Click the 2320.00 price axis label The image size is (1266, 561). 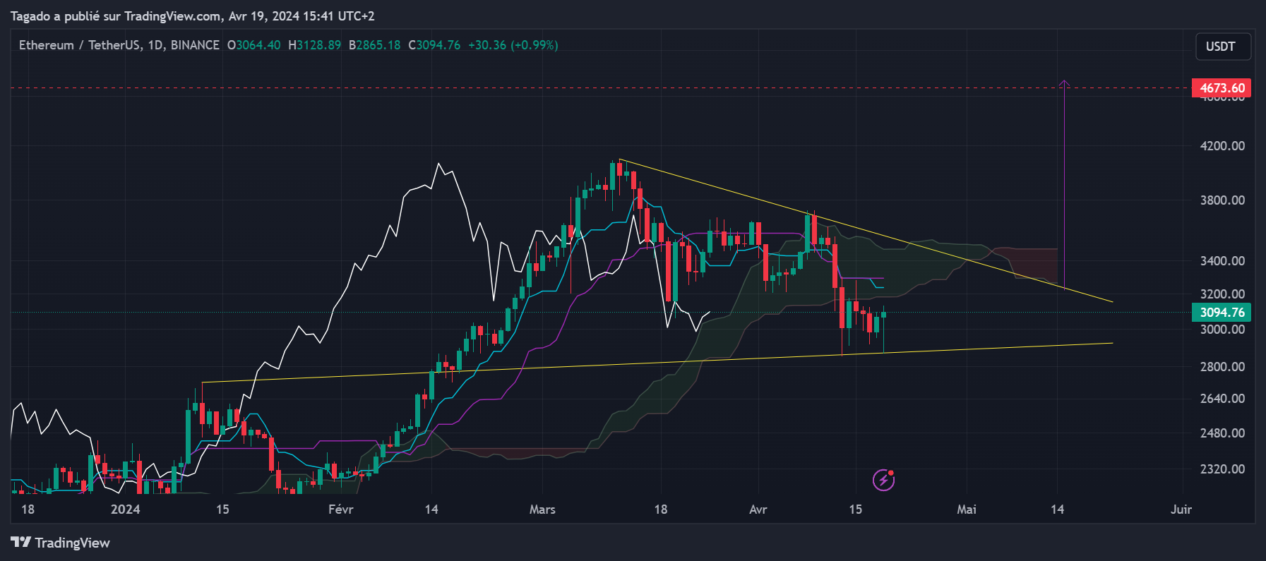point(1222,469)
